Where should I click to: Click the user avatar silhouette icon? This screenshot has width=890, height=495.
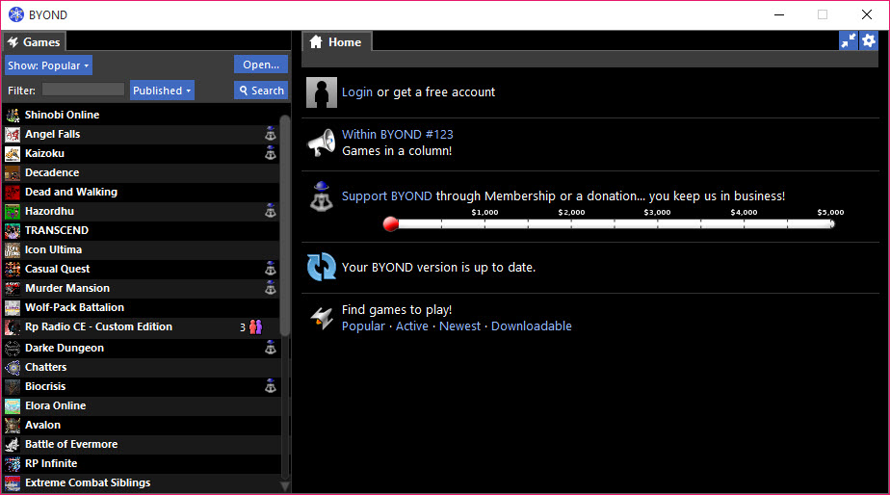pyautogui.click(x=322, y=91)
